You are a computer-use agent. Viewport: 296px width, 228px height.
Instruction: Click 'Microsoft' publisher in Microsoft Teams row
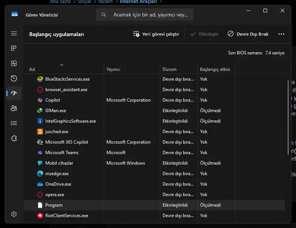tap(116, 153)
